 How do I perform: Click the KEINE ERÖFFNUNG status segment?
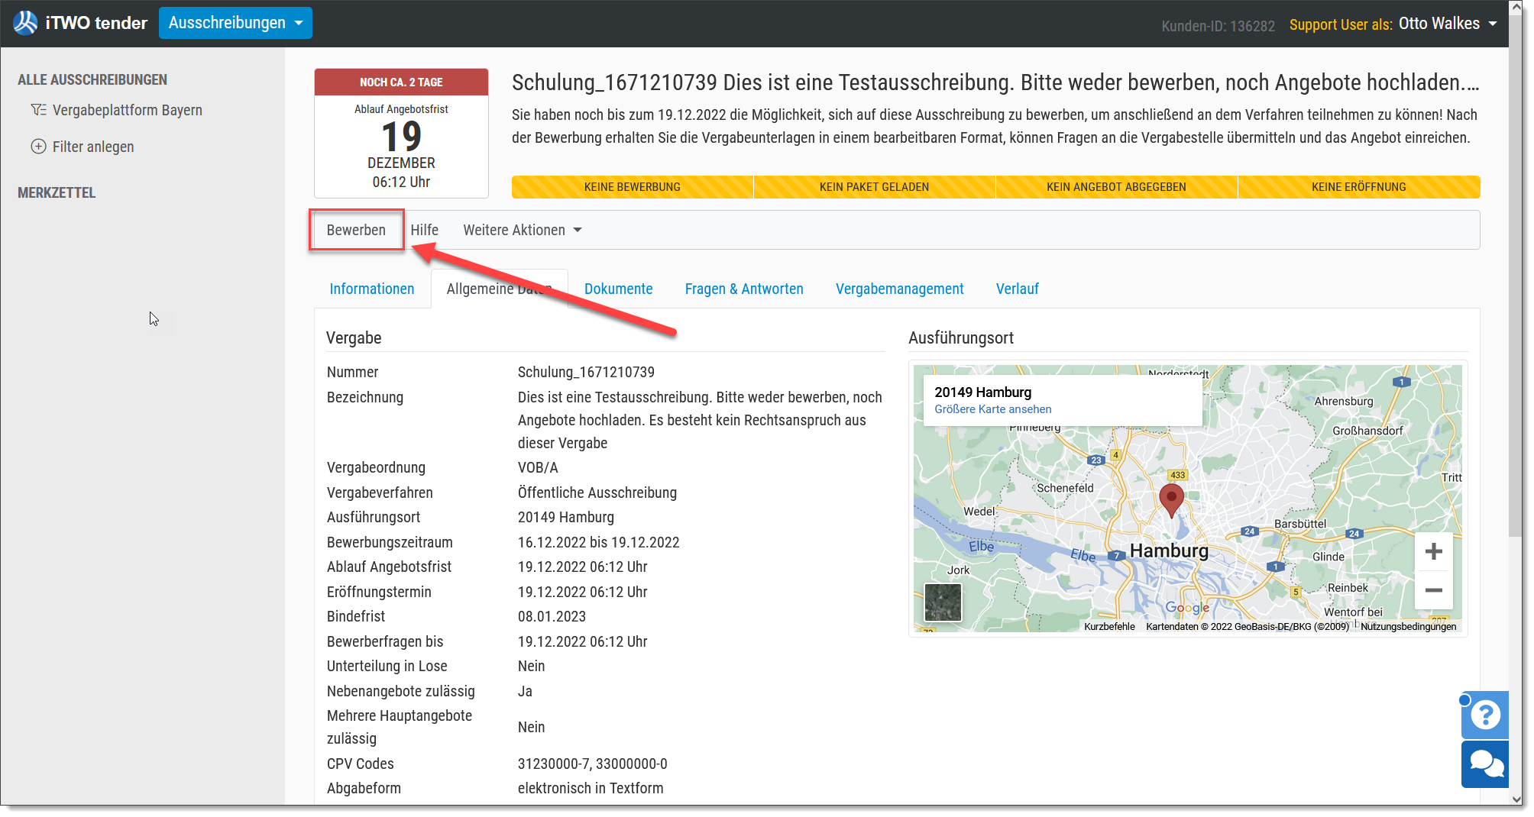point(1358,187)
